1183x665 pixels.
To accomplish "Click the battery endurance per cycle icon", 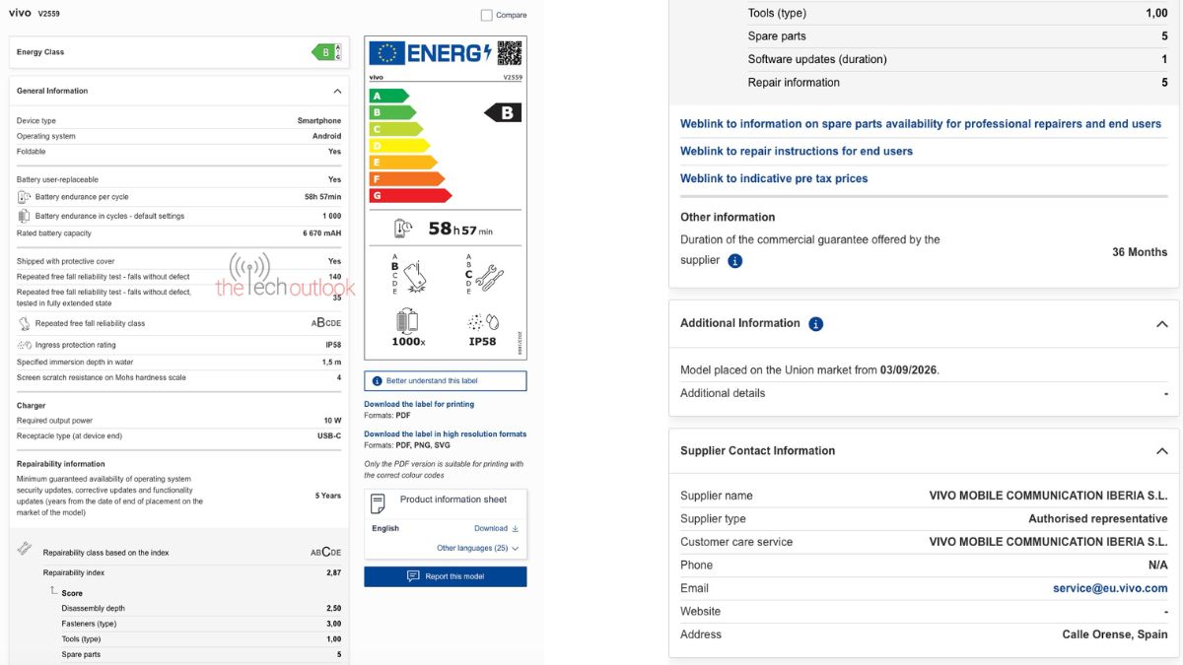I will (24, 197).
